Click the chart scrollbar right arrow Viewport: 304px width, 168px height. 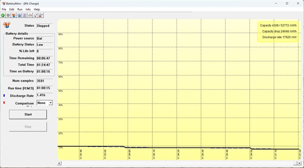tap(299, 163)
